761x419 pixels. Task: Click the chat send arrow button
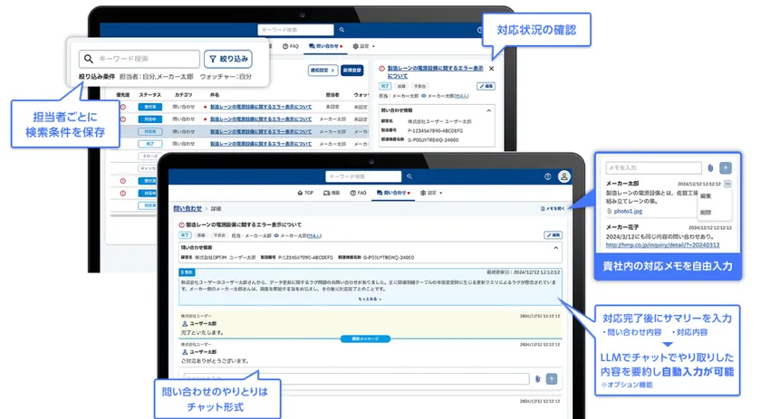point(552,378)
